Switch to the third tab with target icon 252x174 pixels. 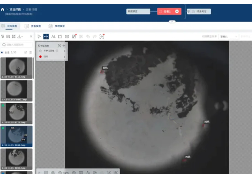click(56, 26)
